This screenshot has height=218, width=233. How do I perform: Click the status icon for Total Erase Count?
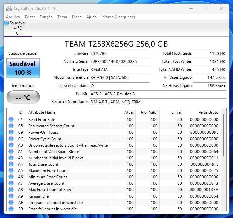point(11,164)
